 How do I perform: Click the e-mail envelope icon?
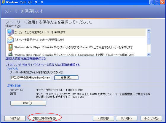point(10,40)
